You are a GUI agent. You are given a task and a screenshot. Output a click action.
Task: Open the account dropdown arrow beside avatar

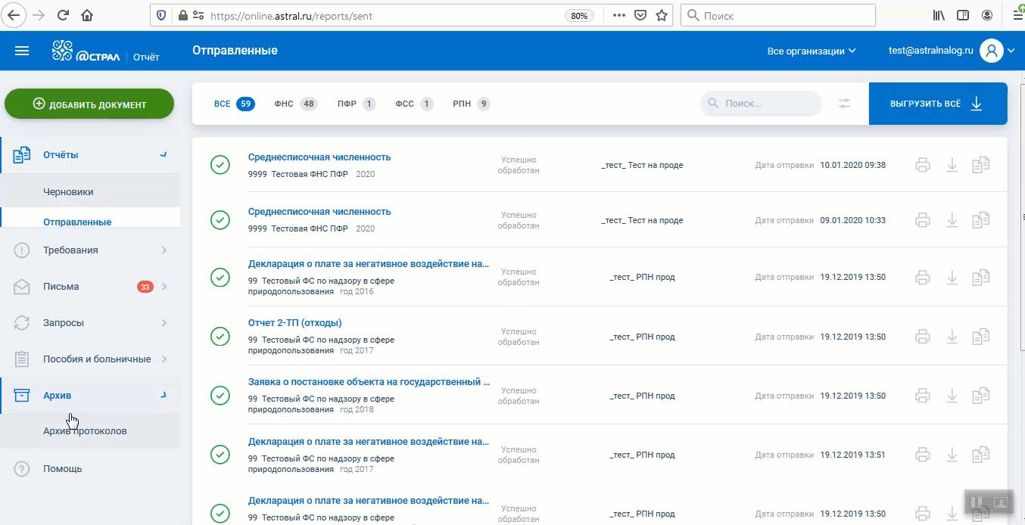pyautogui.click(x=1011, y=51)
